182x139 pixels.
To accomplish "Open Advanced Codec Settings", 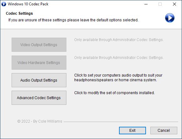I will [39, 98].
